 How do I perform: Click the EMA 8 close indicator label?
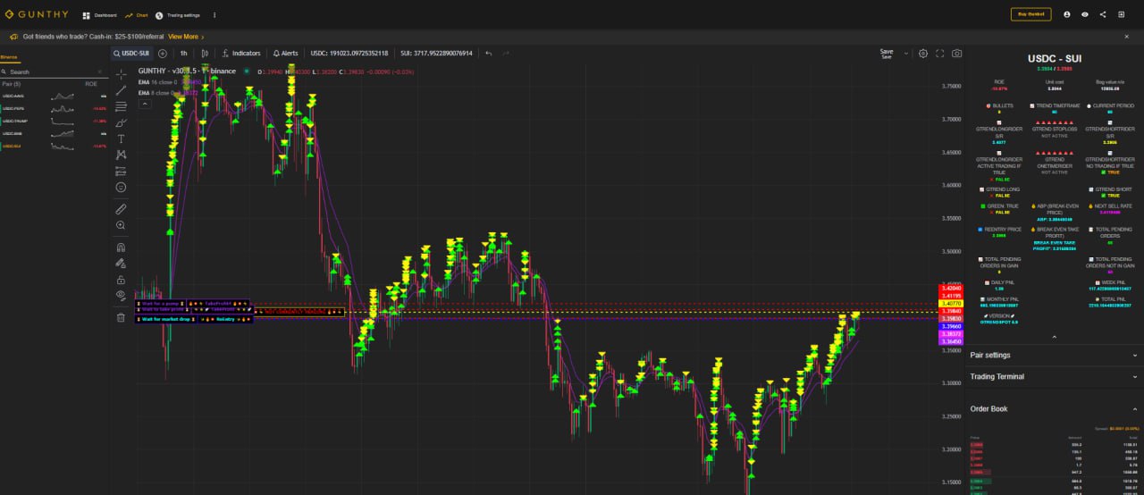click(x=156, y=92)
